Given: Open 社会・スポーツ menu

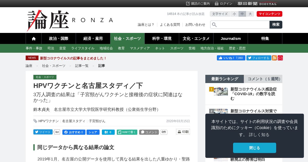Looking at the screenshot, I should click(x=127, y=39).
